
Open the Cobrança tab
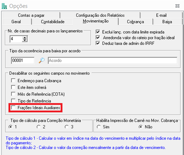click(135, 22)
